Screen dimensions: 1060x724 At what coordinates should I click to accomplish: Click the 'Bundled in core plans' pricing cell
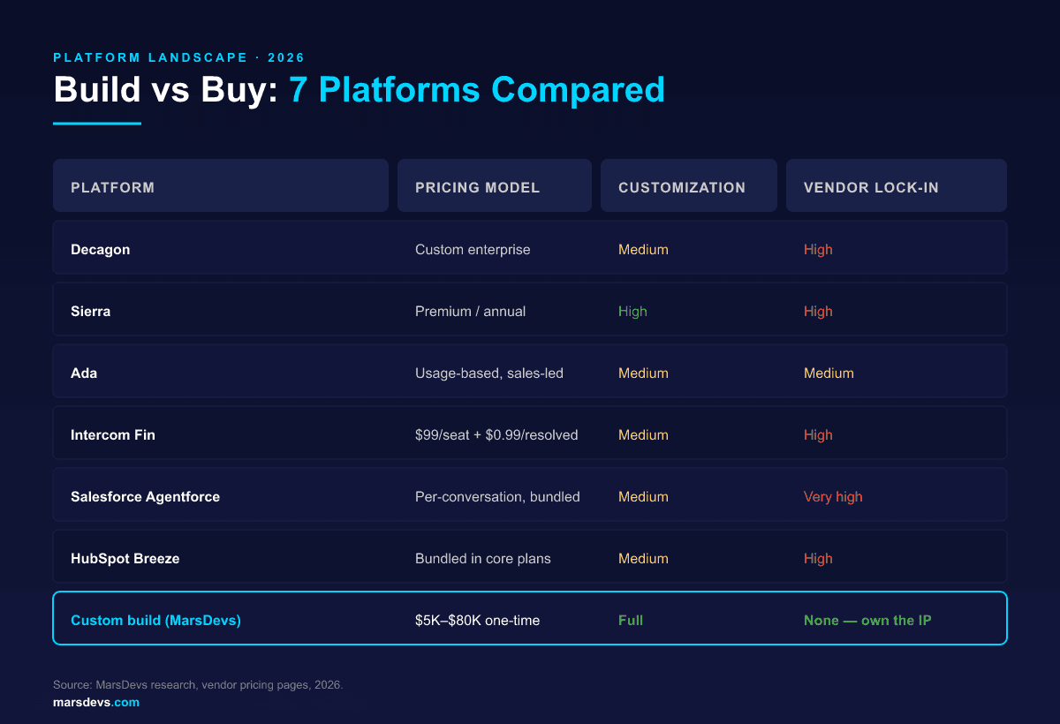[x=483, y=559]
